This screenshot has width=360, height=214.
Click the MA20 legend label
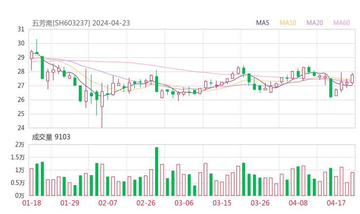coord(315,23)
